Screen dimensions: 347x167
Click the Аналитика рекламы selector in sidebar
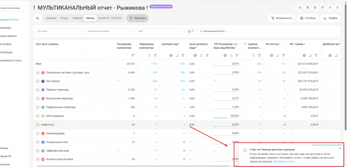click(13, 8)
